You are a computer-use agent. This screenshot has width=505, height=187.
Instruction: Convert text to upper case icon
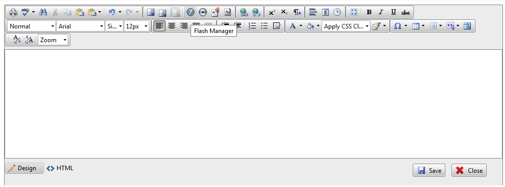tap(29, 40)
